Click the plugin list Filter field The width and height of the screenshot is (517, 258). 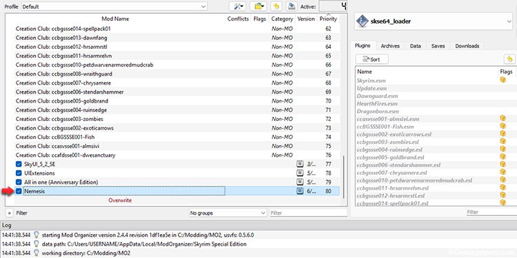491,213
